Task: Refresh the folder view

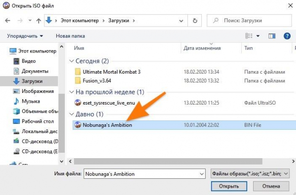Action: click(195, 21)
